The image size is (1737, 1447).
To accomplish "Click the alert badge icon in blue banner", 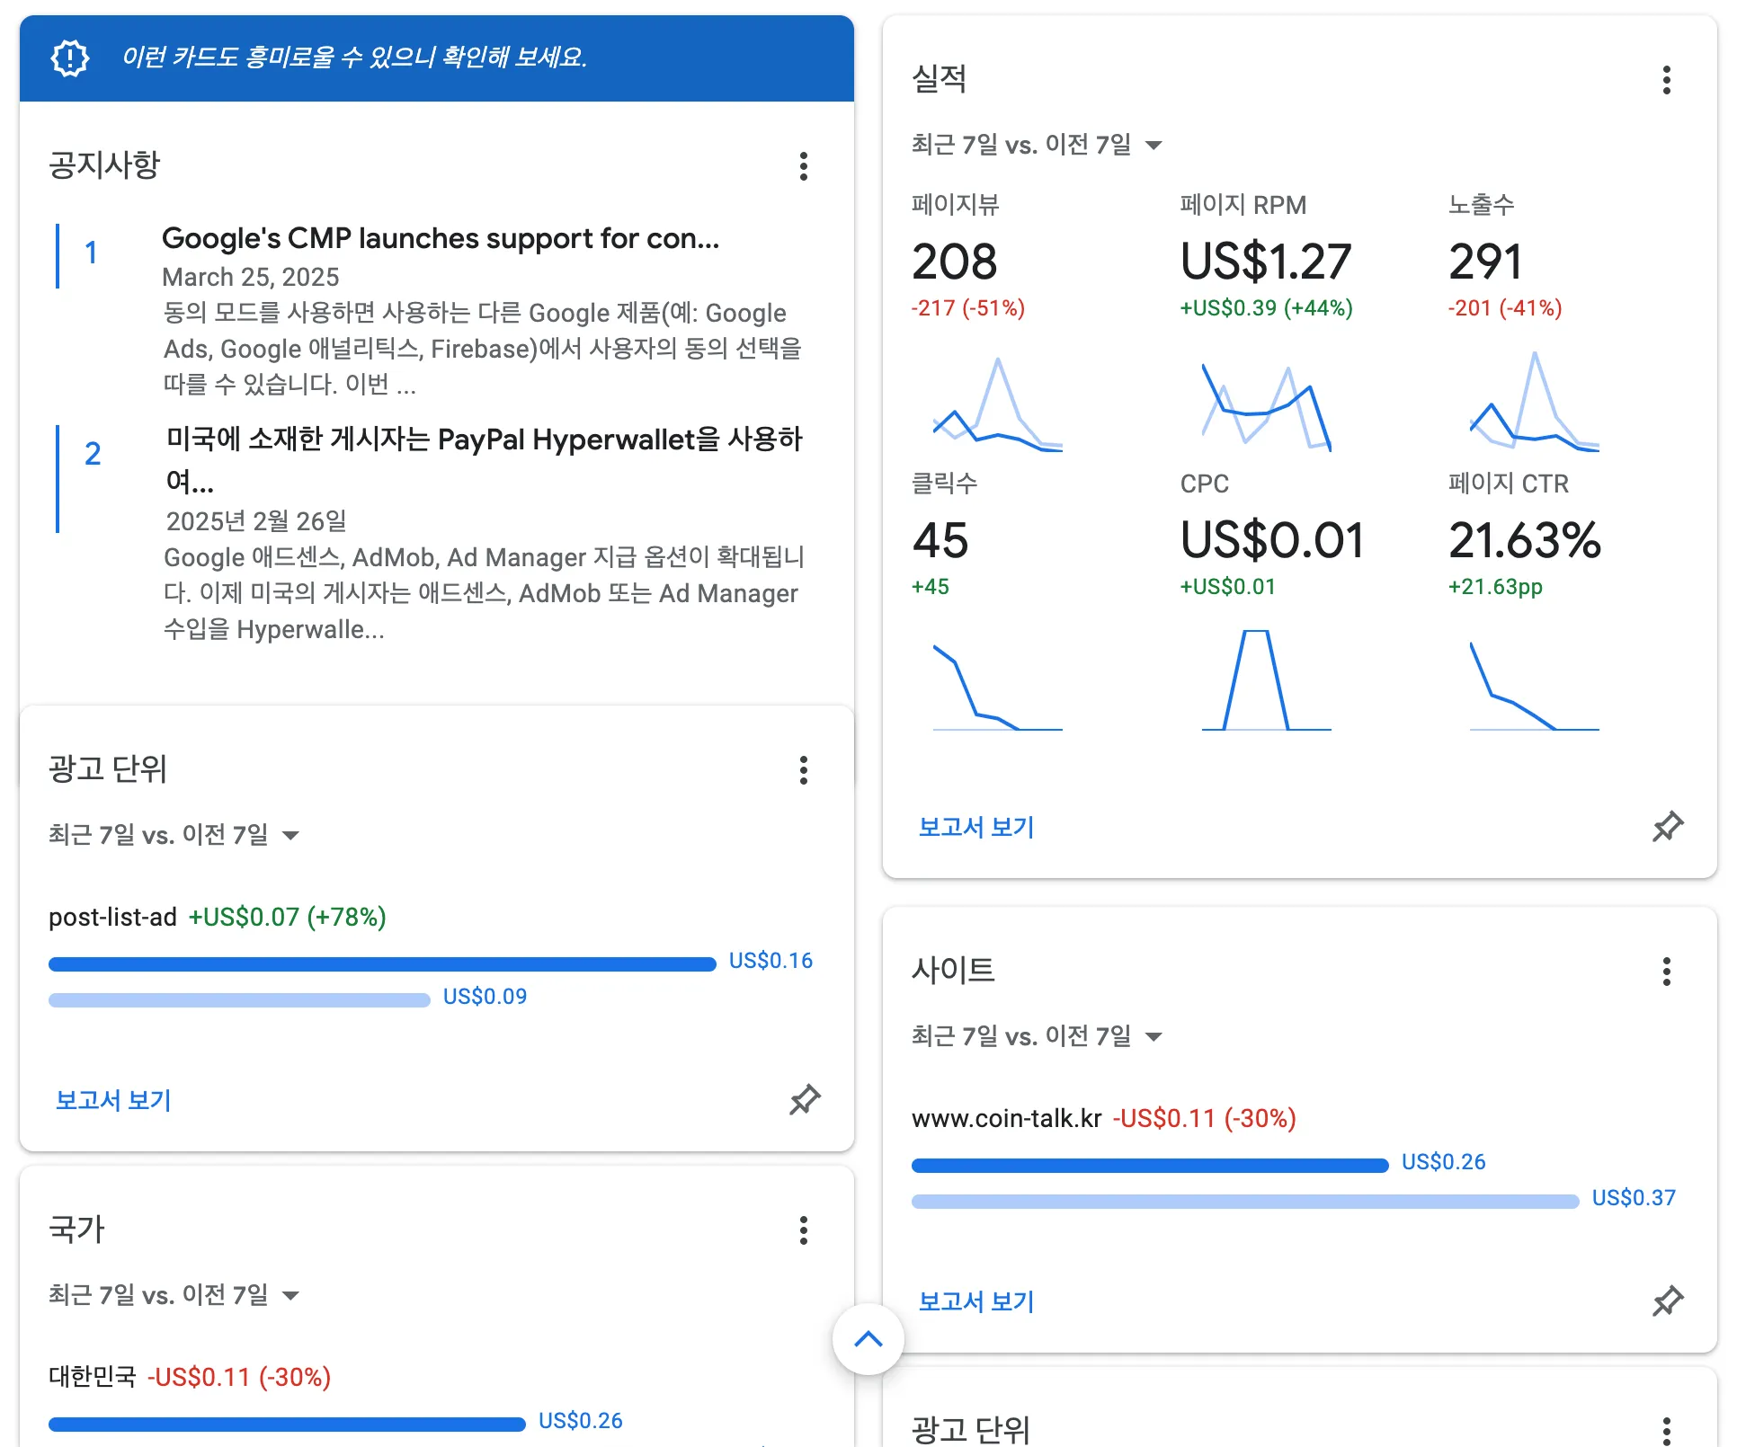I will point(70,58).
